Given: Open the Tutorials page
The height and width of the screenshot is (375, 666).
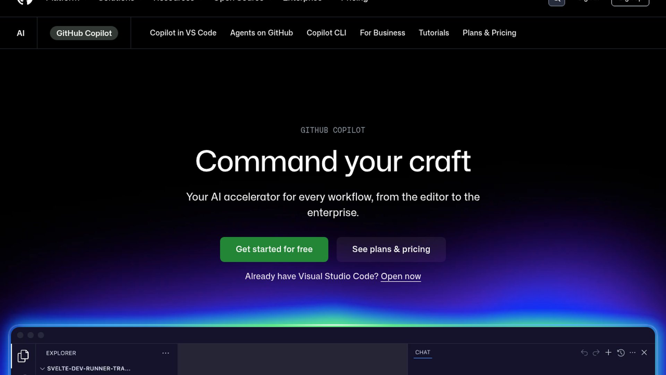Looking at the screenshot, I should coord(434,33).
